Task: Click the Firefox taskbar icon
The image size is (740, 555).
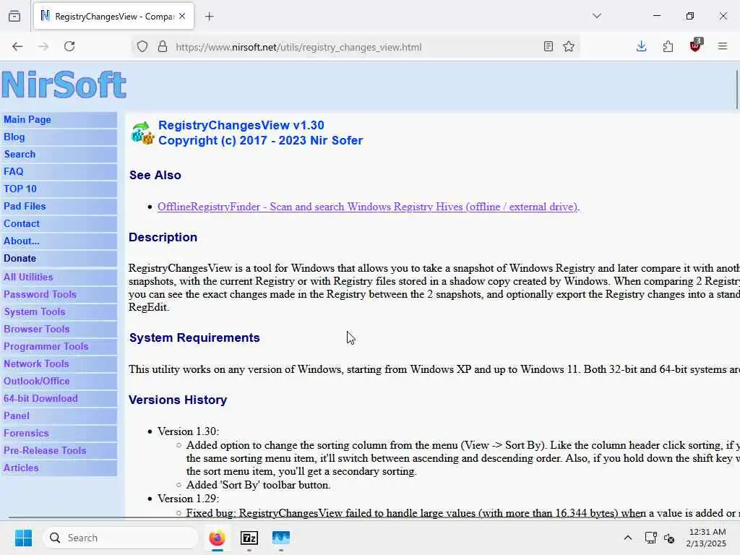Action: pyautogui.click(x=217, y=538)
